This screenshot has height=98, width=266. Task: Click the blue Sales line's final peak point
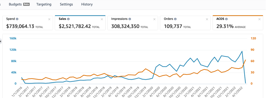pyautogui.click(x=242, y=51)
